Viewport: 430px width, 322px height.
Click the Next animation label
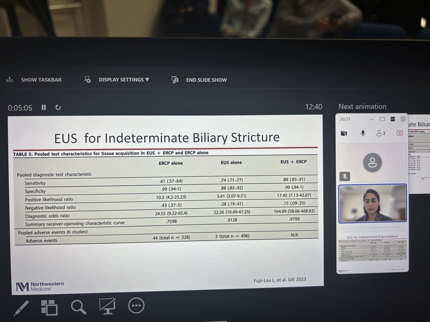click(362, 107)
